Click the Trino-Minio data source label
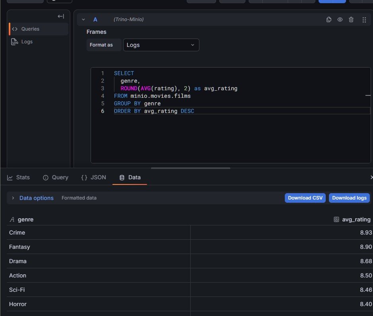373x316 pixels. pos(128,19)
